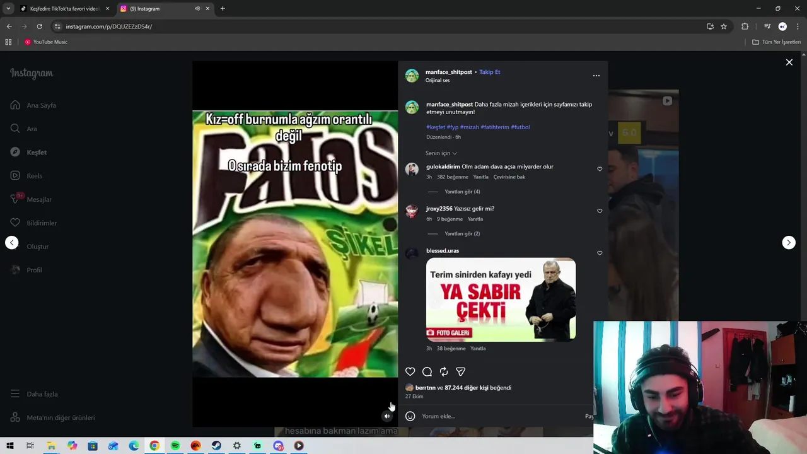View 87.244 diğer kişi who liked the post
Screen dimensions: 807x454
[x=467, y=388]
